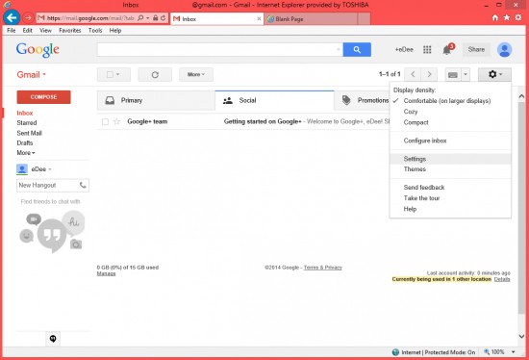Open the search options dropdown arrow
The height and width of the screenshot is (360, 529).
click(x=338, y=50)
